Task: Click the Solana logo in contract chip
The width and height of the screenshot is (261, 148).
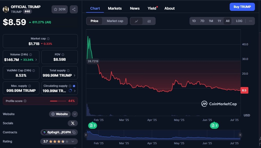Action: [44, 132]
